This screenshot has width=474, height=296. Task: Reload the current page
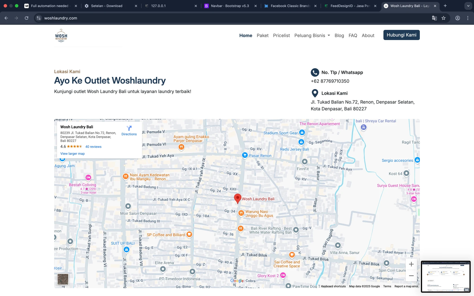click(27, 18)
